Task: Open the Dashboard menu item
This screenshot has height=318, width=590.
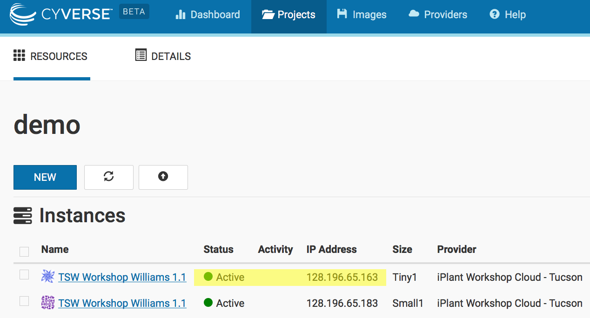Action: point(208,15)
